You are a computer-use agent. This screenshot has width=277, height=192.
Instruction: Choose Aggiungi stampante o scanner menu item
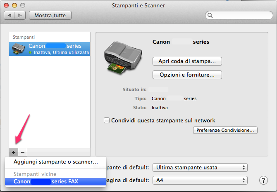(x=56, y=162)
